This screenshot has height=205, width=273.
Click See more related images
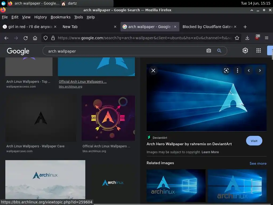tap(258, 163)
